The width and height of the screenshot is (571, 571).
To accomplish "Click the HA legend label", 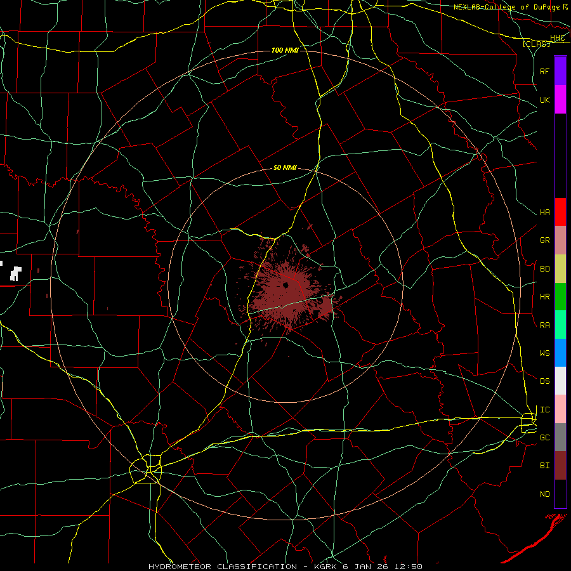I will (545, 213).
